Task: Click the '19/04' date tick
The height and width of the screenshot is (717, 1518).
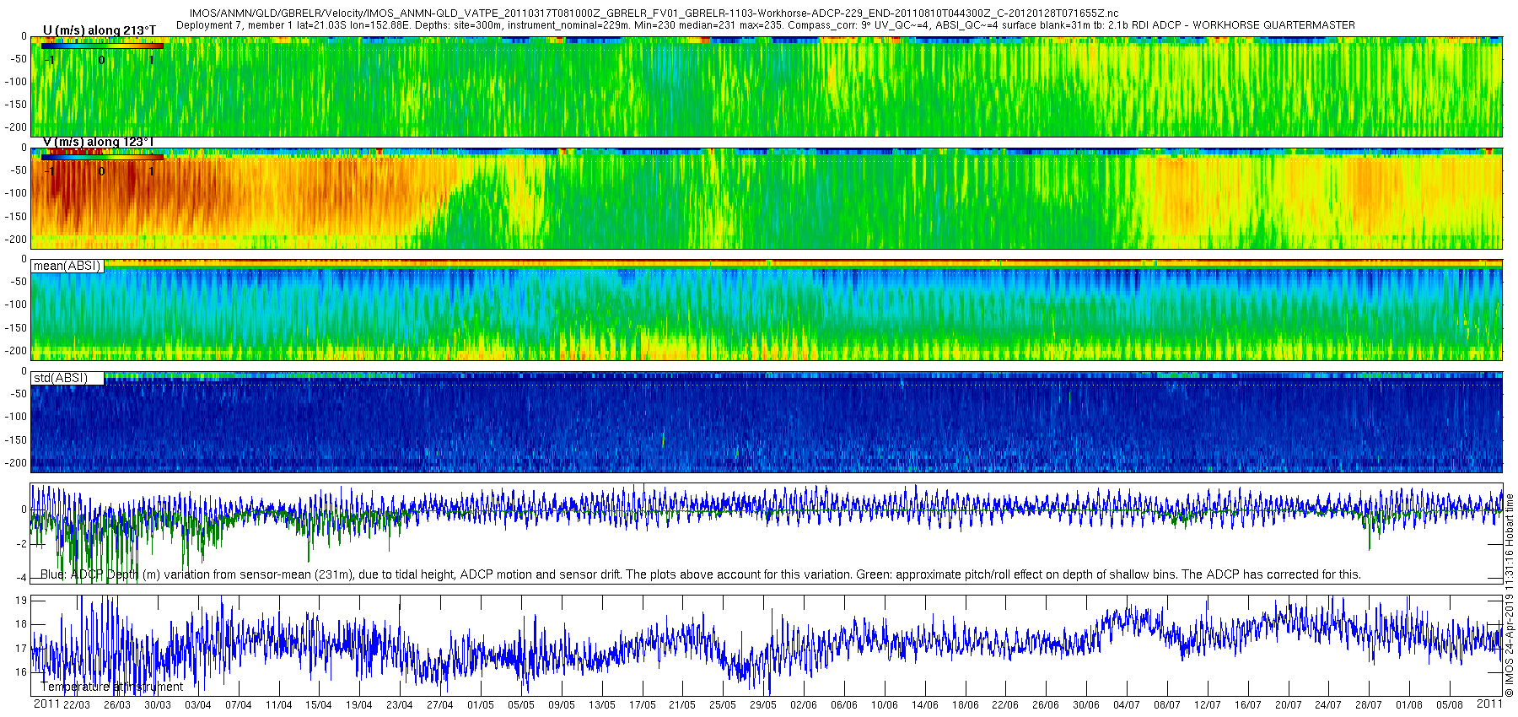Action: tap(359, 705)
